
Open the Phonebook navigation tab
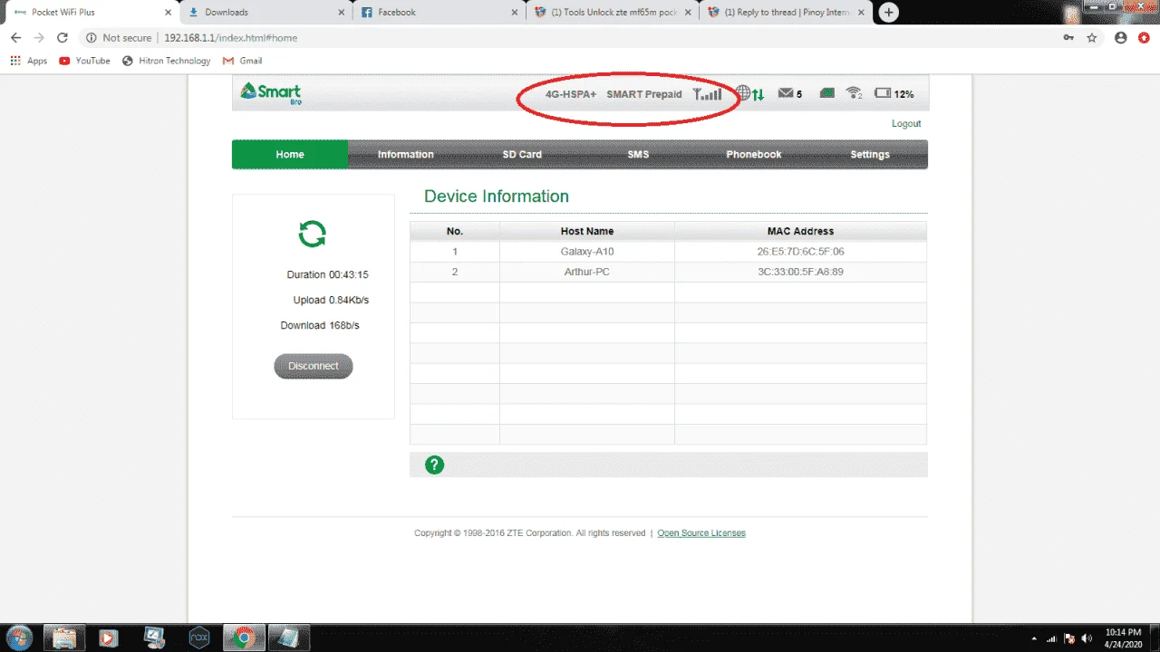click(754, 154)
